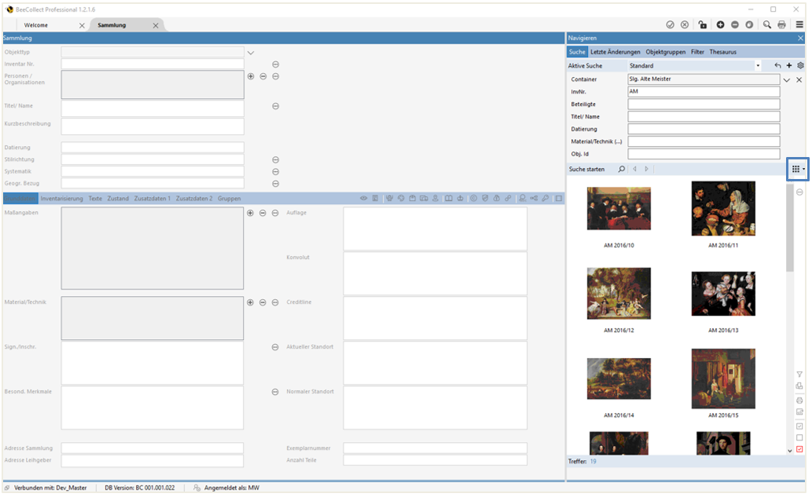
Task: Open the Inventarisierung tab
Action: tap(61, 199)
